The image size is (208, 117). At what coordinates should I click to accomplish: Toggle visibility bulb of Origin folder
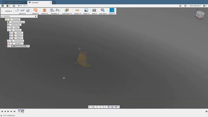(8, 27)
